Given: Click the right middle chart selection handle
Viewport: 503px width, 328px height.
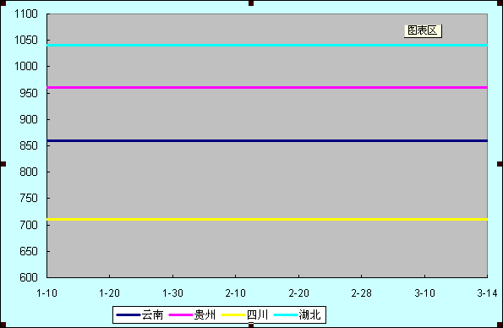Looking at the screenshot, I should click(x=500, y=164).
